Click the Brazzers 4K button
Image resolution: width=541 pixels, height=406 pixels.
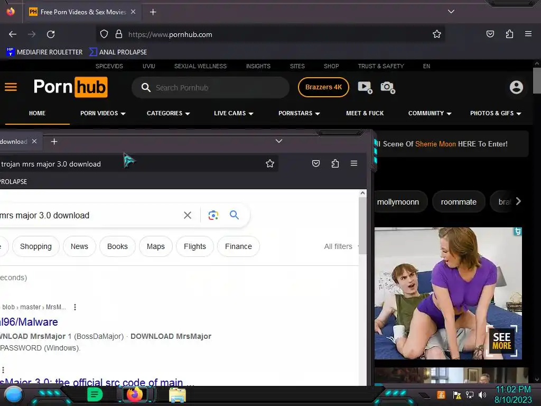pos(323,87)
